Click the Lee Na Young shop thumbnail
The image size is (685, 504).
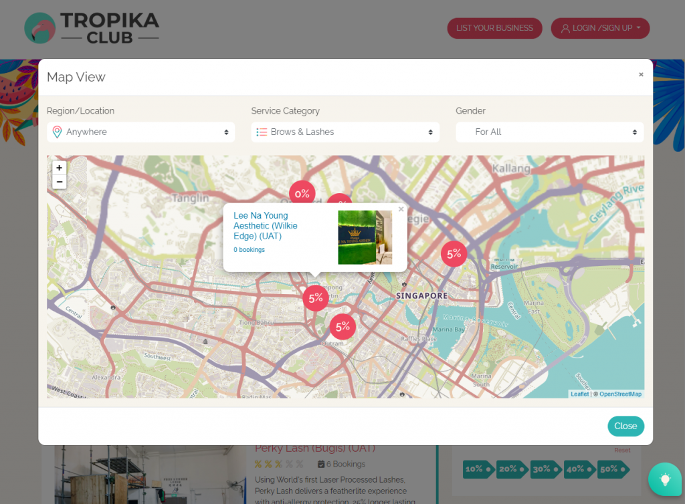tap(365, 237)
